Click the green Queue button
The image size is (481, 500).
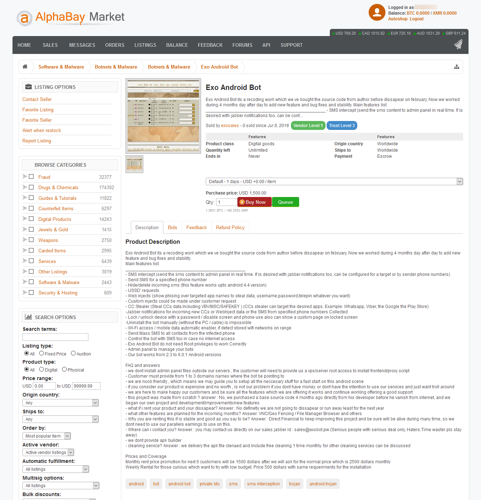point(286,202)
